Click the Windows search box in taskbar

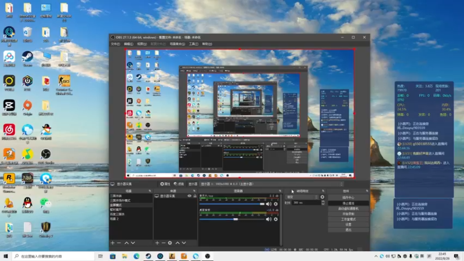tap(53, 256)
